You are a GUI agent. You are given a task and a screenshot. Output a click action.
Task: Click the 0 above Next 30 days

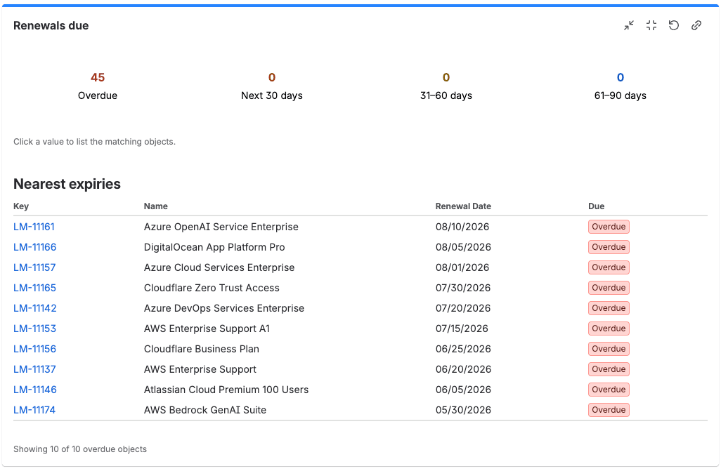[x=272, y=77]
